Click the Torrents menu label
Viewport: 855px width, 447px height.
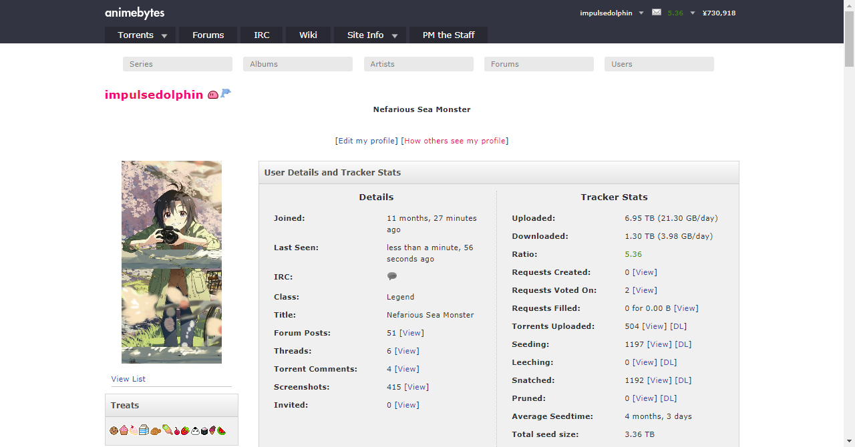click(136, 35)
